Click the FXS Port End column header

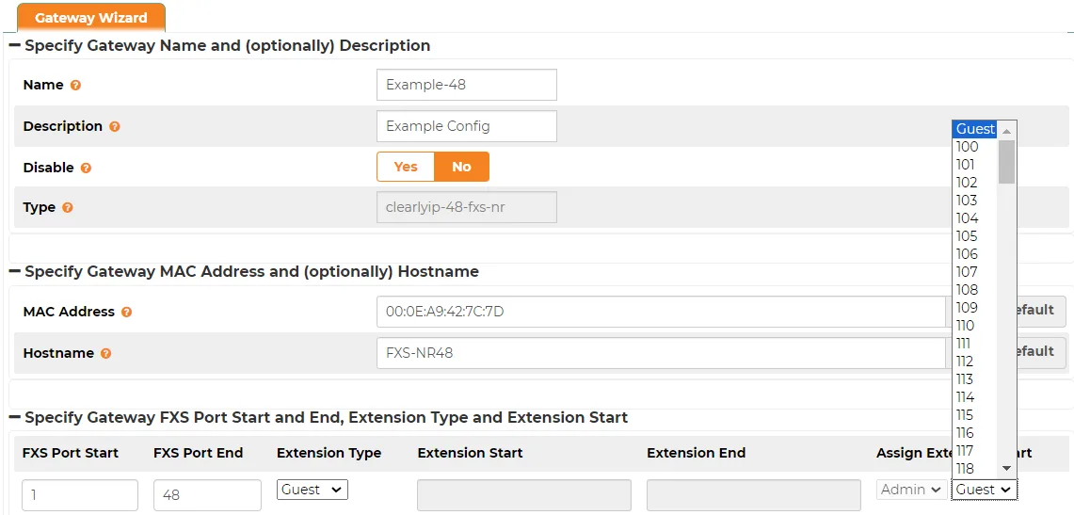click(198, 454)
